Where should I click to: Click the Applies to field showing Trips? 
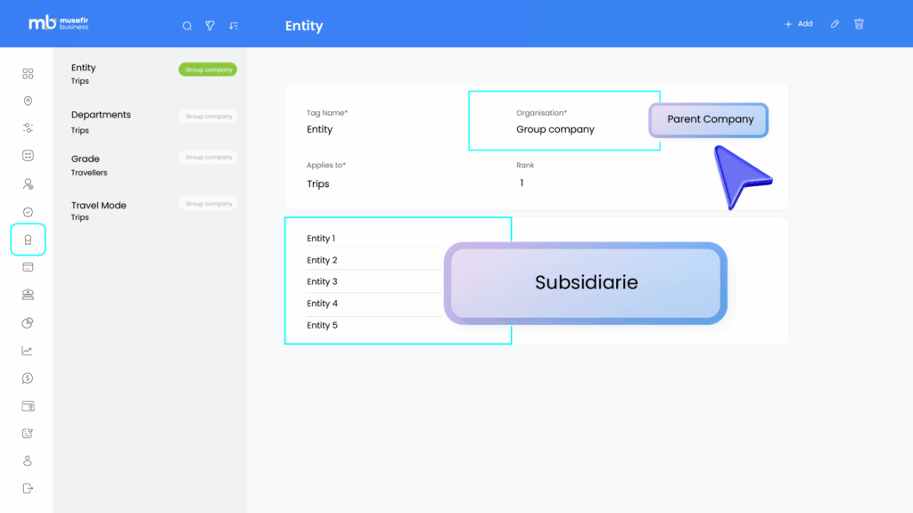318,183
